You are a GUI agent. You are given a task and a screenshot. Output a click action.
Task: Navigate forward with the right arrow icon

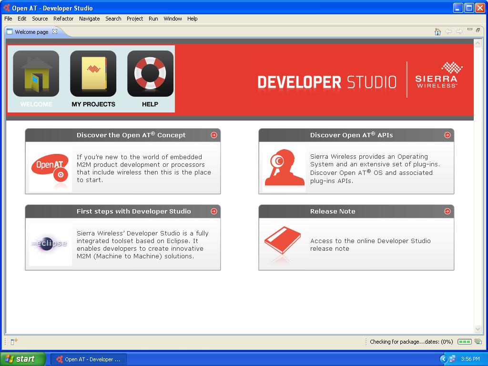(x=459, y=31)
